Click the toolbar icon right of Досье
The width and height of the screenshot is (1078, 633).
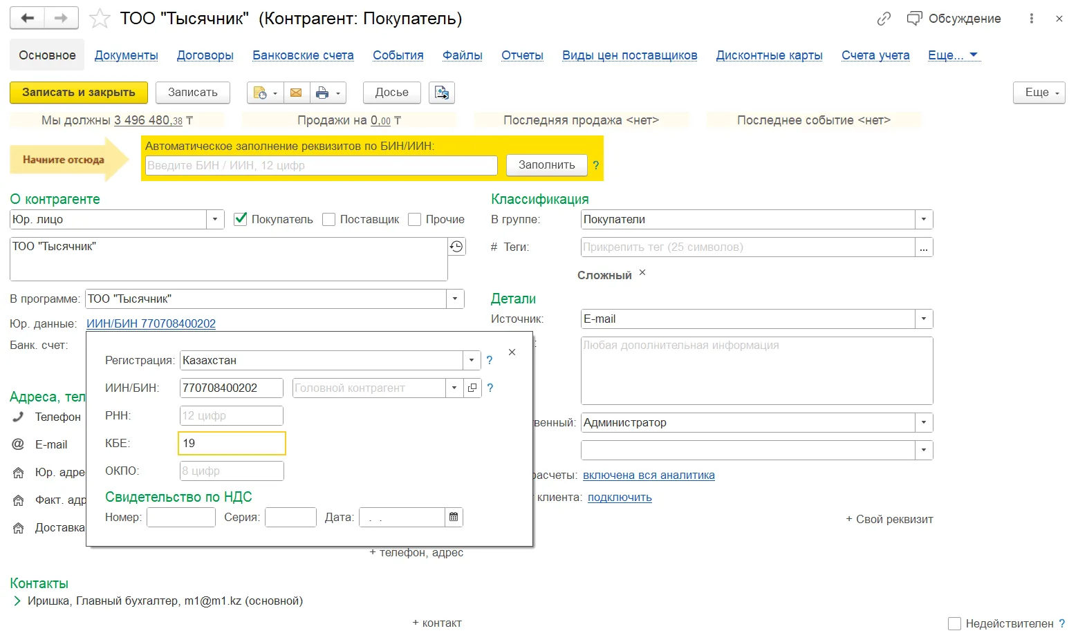[442, 93]
